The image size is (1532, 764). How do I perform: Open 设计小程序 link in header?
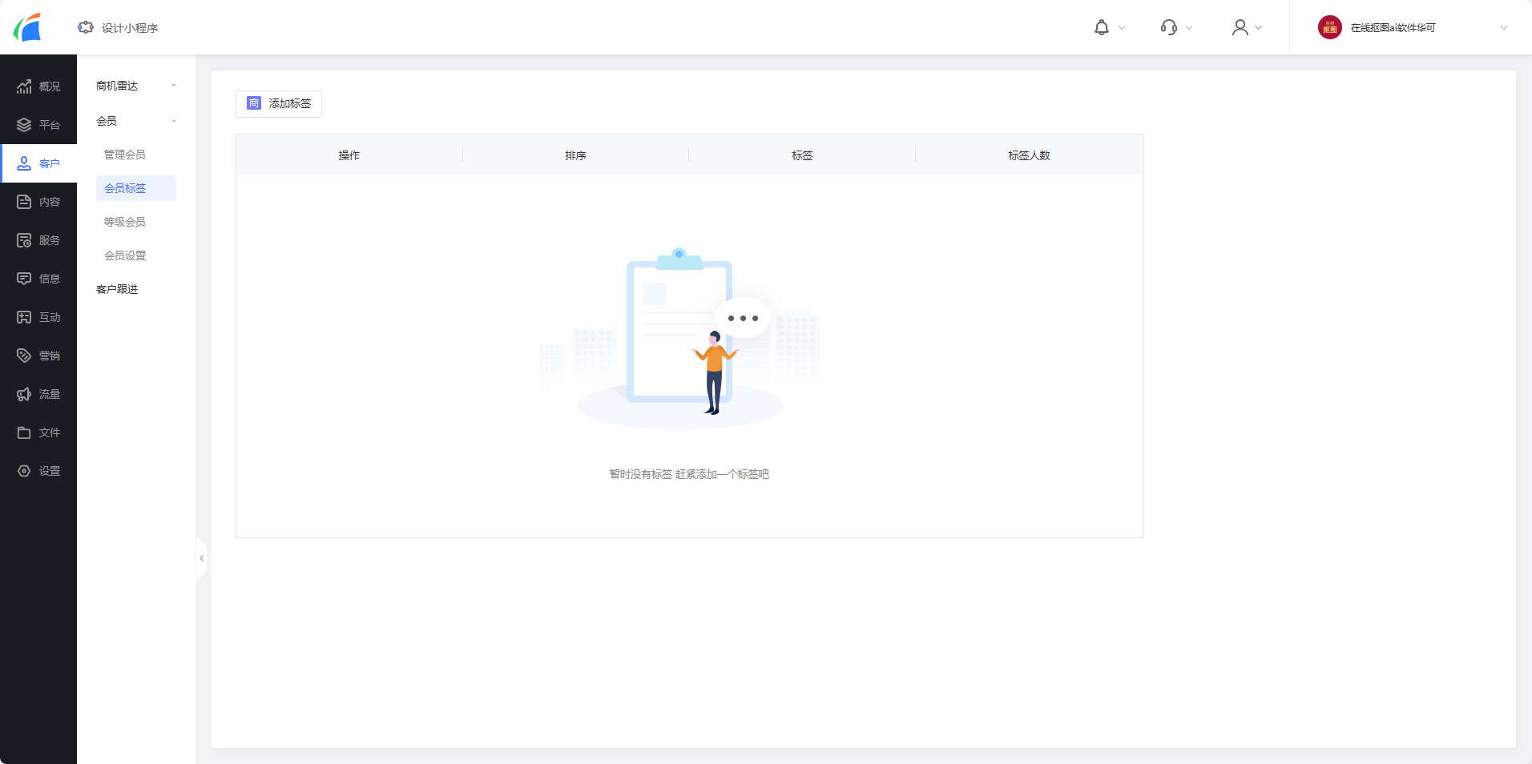(x=119, y=28)
